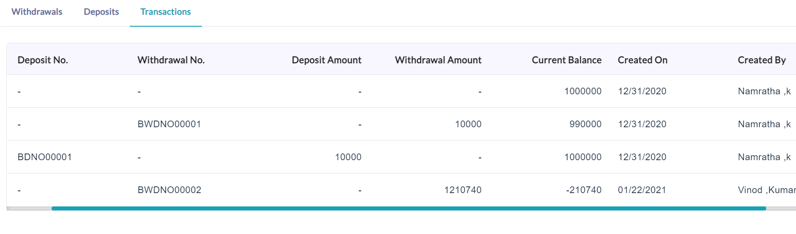Select withdrawal number BWDNO00001

point(169,124)
